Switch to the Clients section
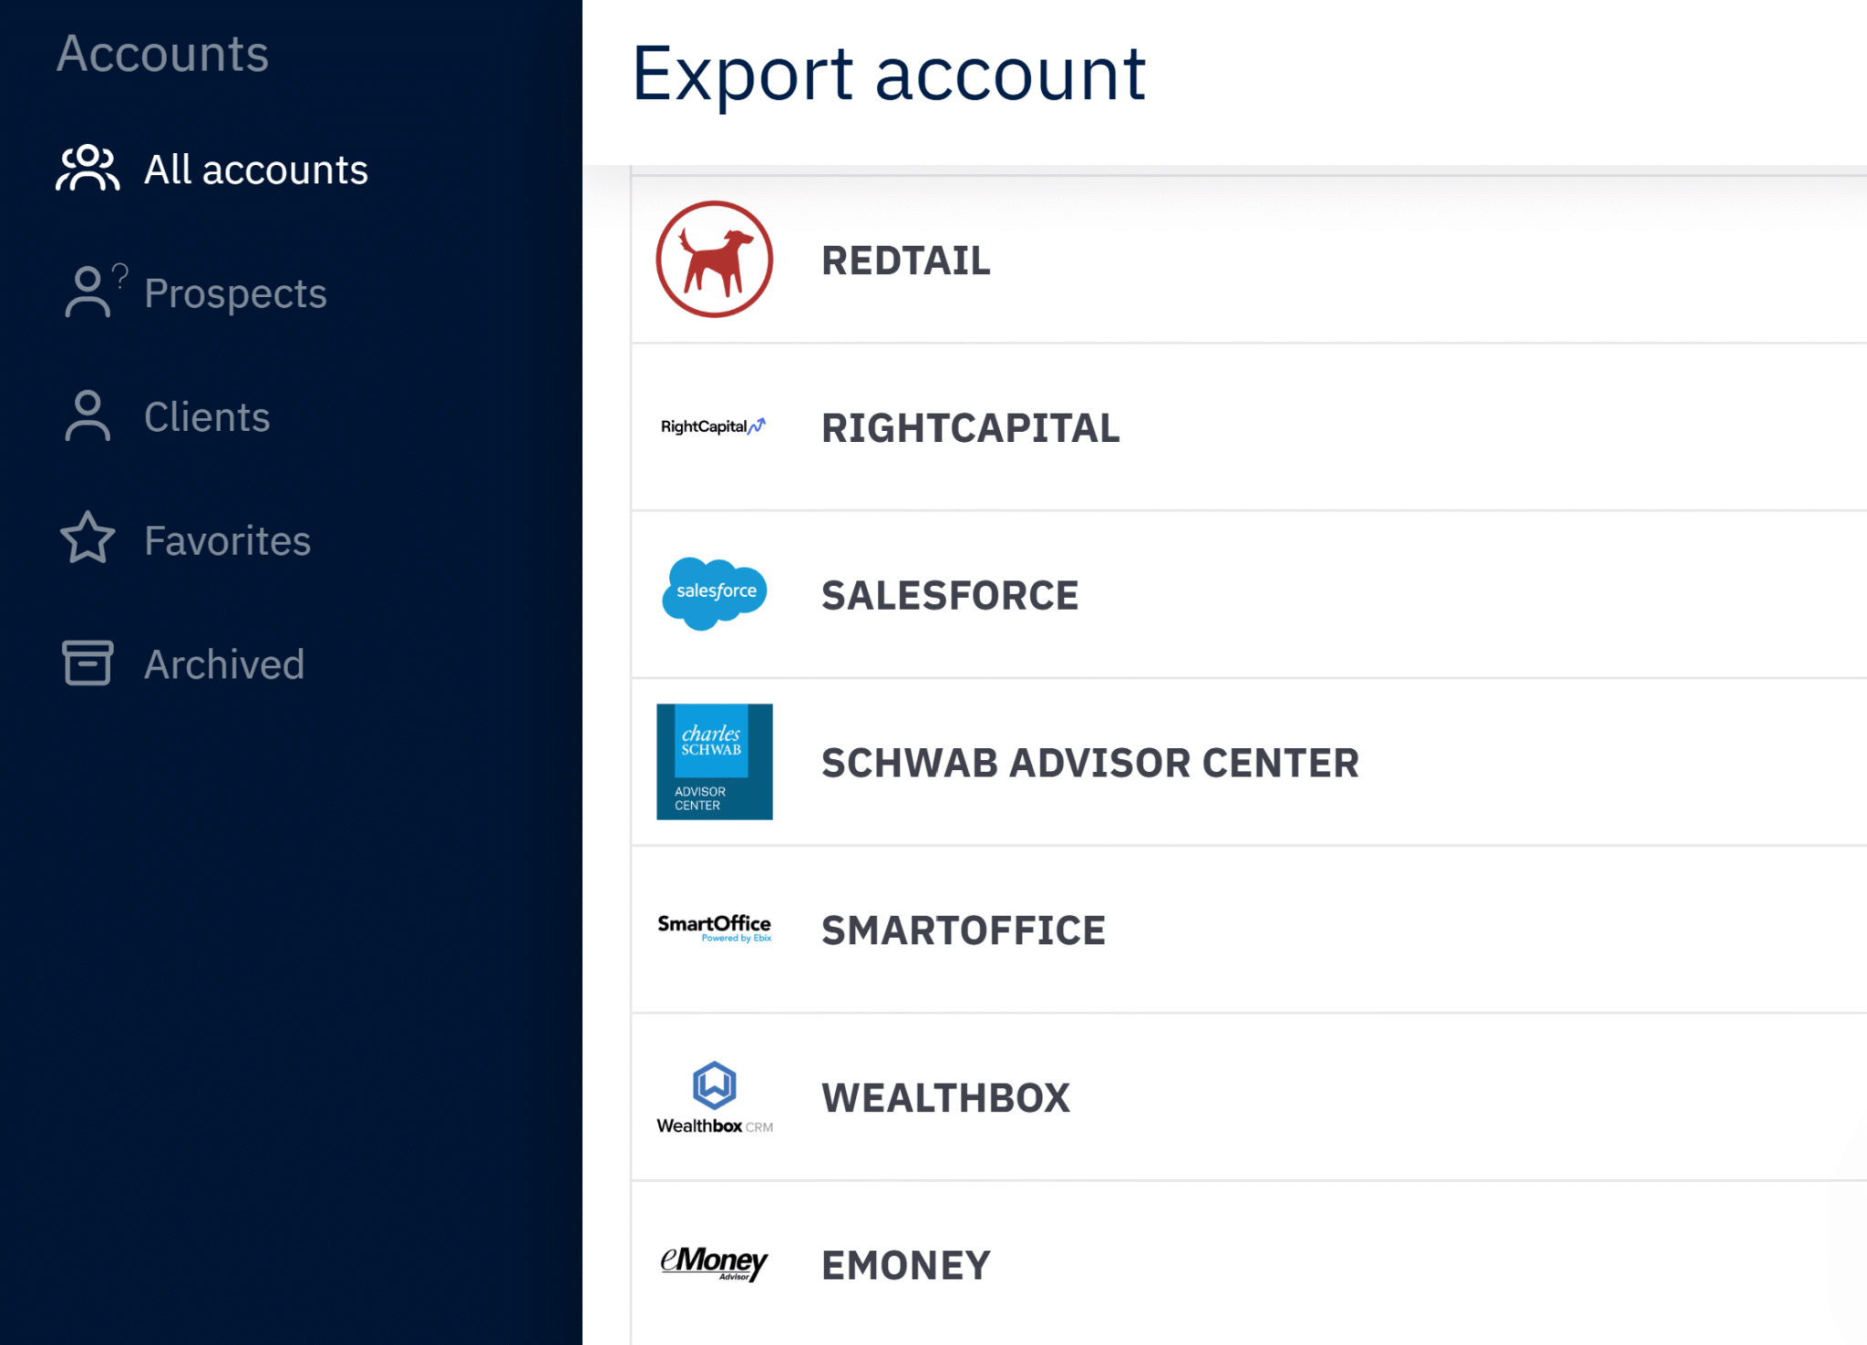The image size is (1867, 1345). coord(207,417)
